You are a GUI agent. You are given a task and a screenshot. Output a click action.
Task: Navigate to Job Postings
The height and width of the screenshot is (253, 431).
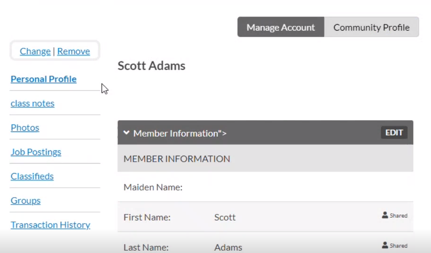pos(36,152)
